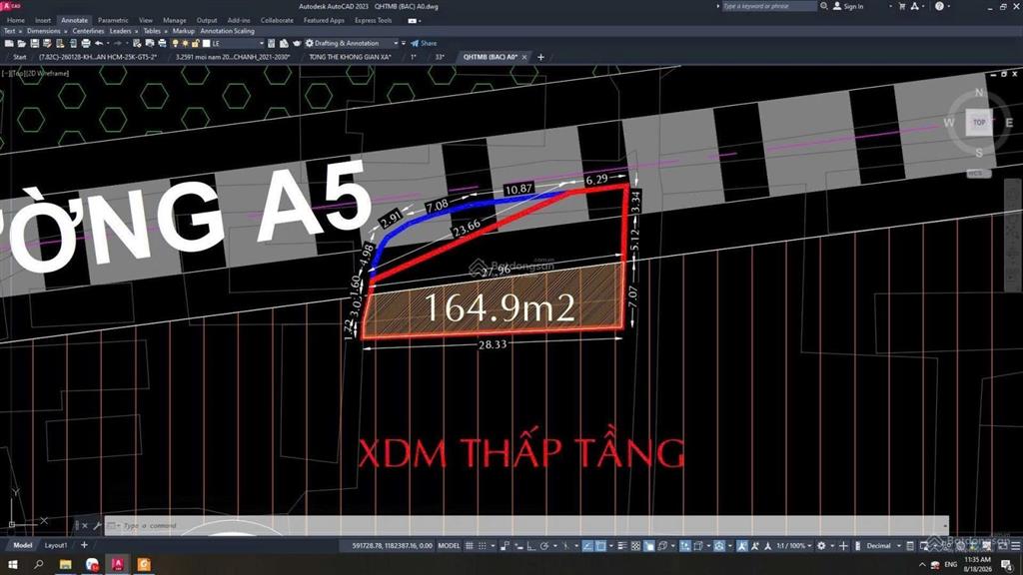The width and height of the screenshot is (1023, 575).
Task: Show hidden system tray icons chevron
Action: tap(922, 565)
